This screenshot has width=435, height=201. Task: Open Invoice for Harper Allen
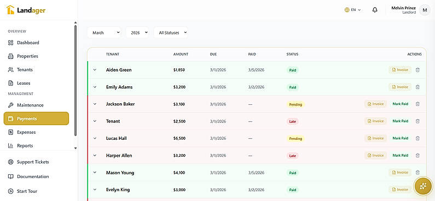[375, 156]
